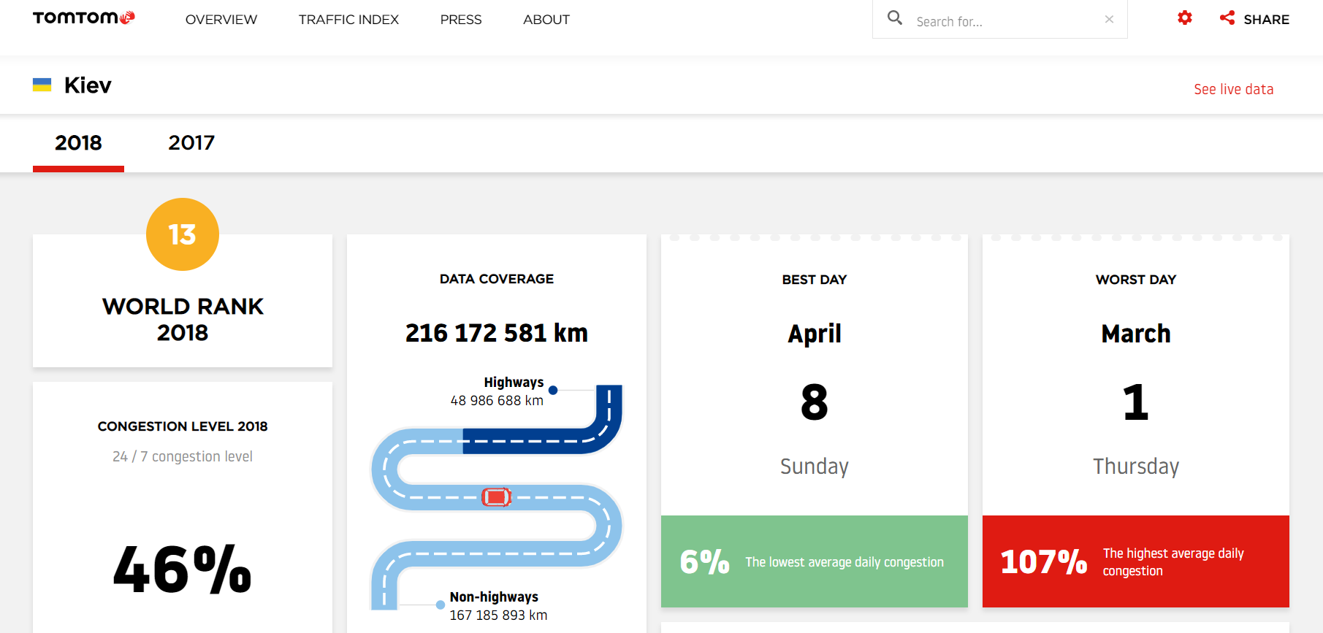This screenshot has height=633, width=1323.
Task: Open the settings gear icon
Action: (x=1185, y=18)
